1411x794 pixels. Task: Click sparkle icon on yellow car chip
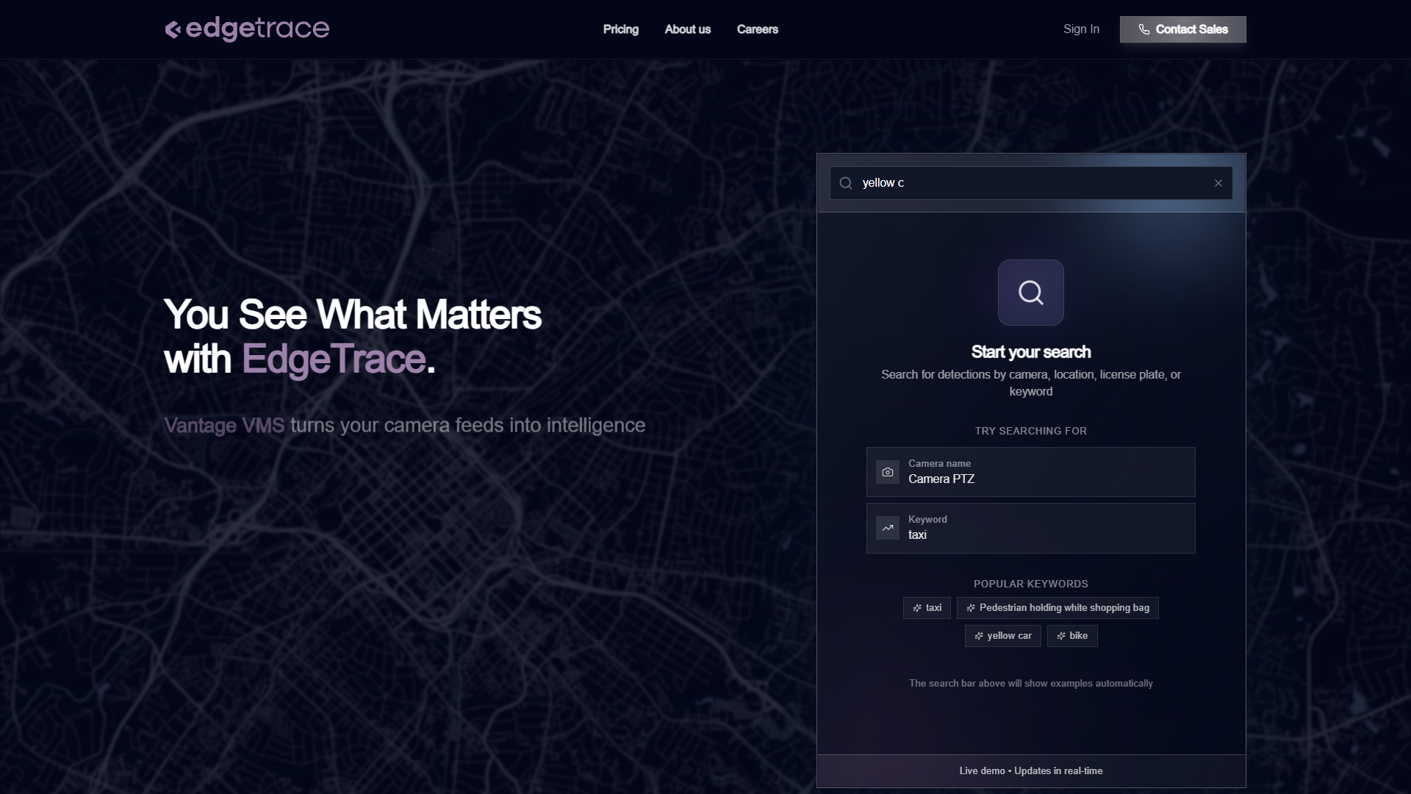(979, 636)
